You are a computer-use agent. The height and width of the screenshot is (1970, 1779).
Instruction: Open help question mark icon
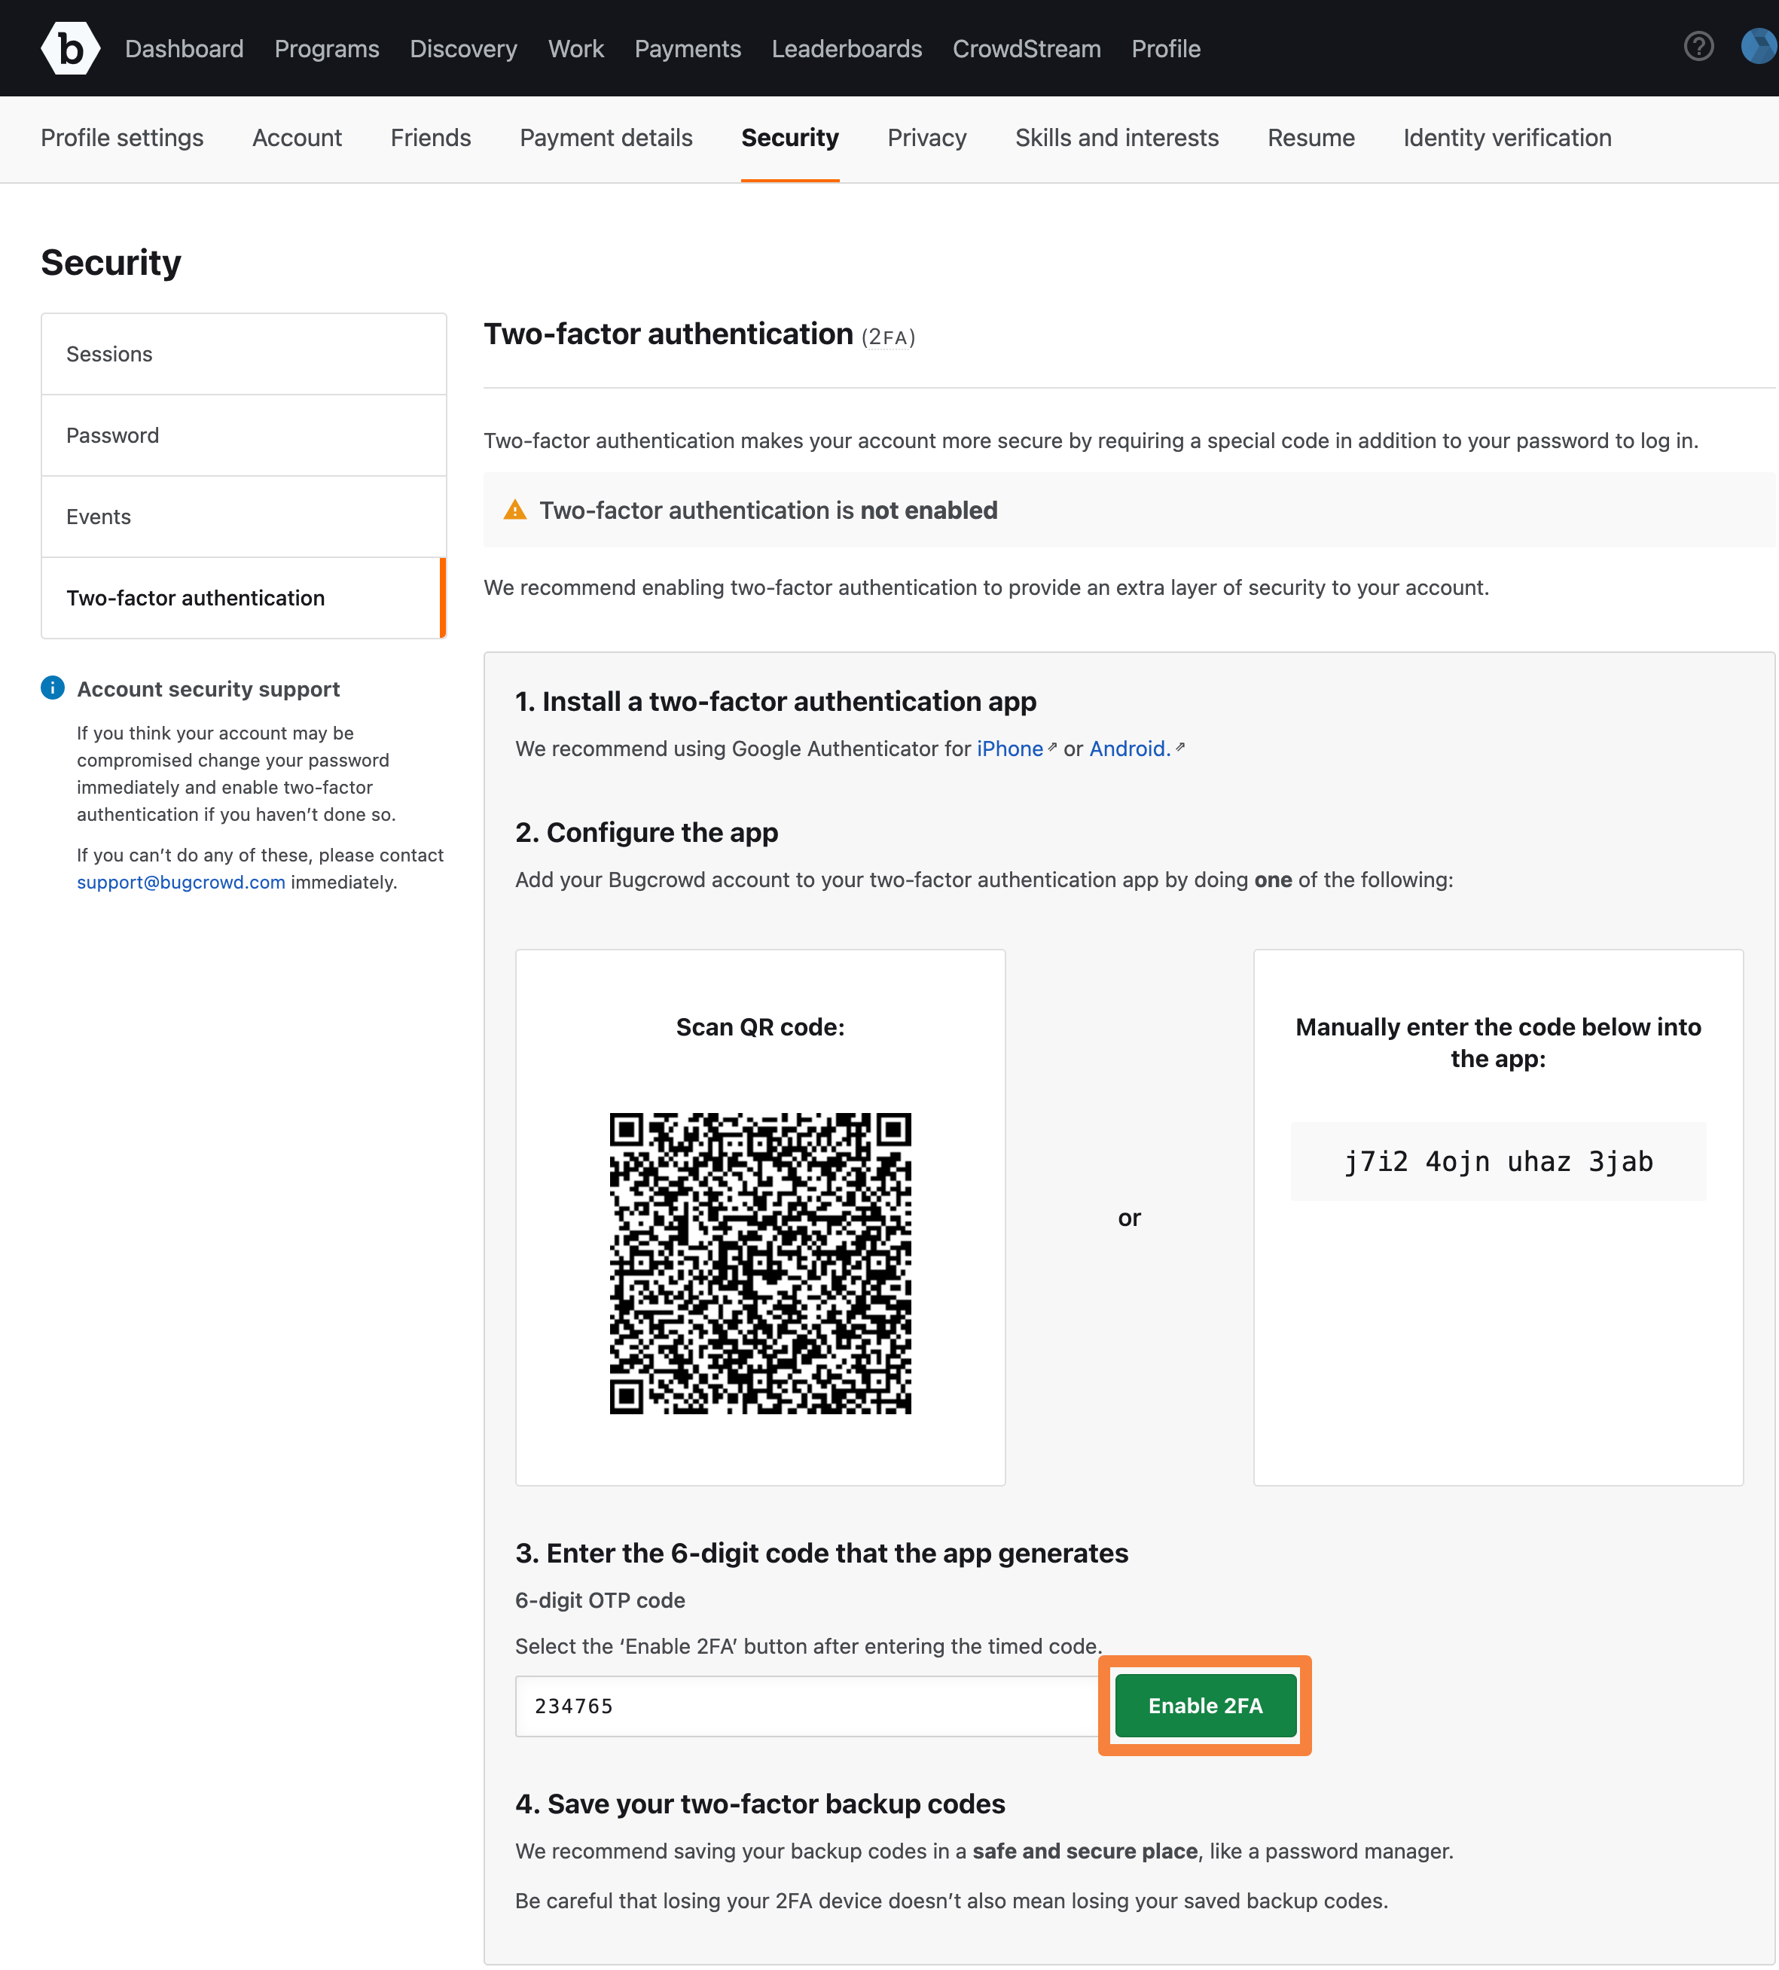1700,48
